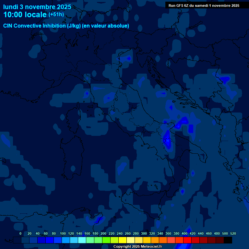Click the 'CIN Convective Inhibition (J/kg)' title

[x=66, y=26]
